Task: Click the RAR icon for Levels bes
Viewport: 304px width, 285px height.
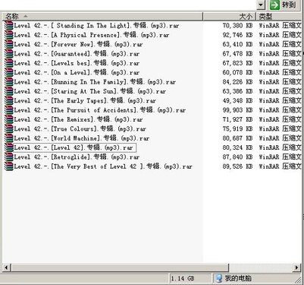Action: [9, 63]
